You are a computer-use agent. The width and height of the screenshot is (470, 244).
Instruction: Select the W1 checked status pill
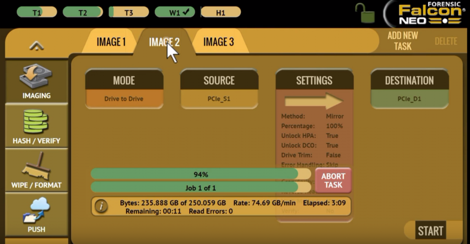[174, 12]
